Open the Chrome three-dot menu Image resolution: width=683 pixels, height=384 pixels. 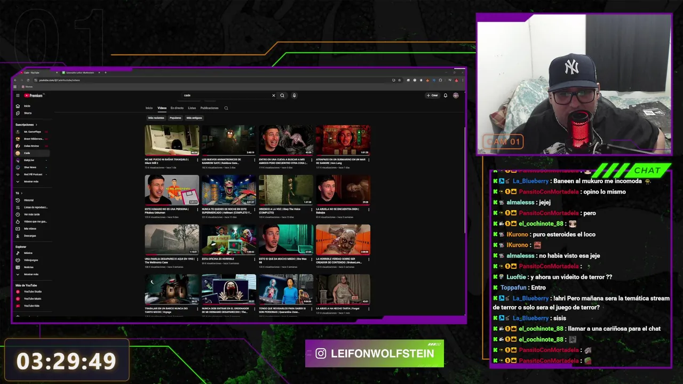(462, 80)
